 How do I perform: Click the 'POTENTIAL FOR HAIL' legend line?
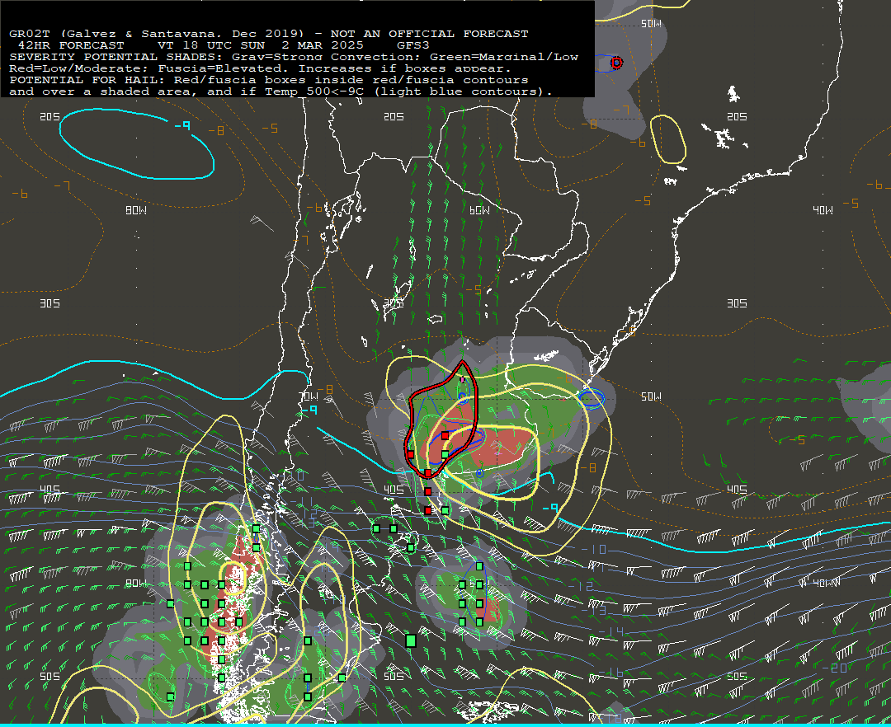pyautogui.click(x=269, y=80)
